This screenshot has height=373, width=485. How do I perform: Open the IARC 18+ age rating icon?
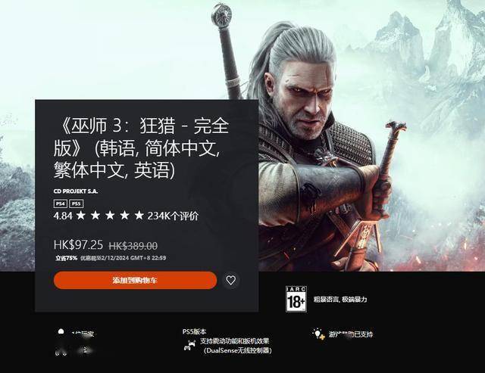[x=296, y=299]
